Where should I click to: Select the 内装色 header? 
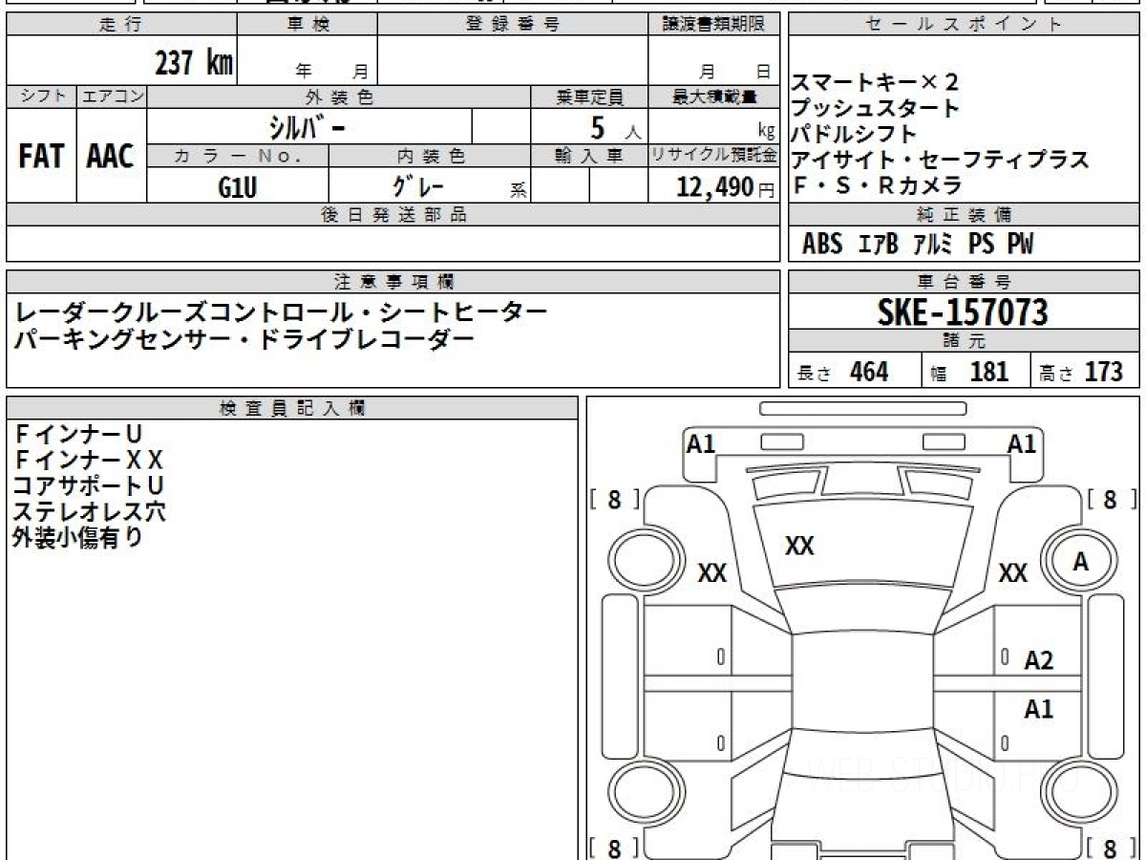point(430,156)
